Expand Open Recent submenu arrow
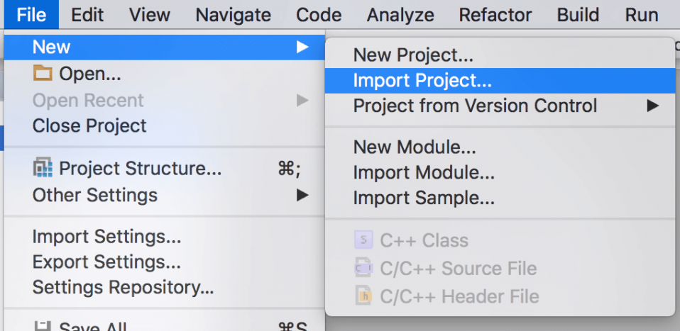Viewport: 680px width, 331px height. click(302, 101)
